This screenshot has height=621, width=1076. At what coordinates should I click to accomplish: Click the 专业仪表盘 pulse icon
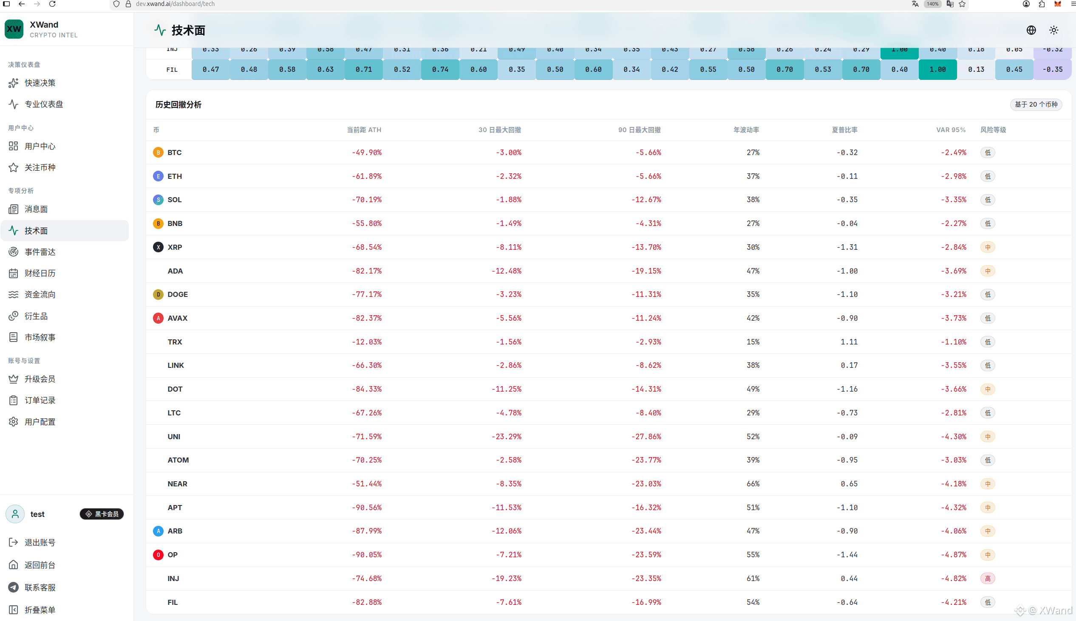(x=14, y=104)
